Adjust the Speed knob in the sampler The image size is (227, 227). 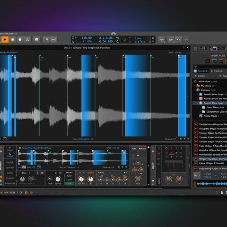point(58,179)
